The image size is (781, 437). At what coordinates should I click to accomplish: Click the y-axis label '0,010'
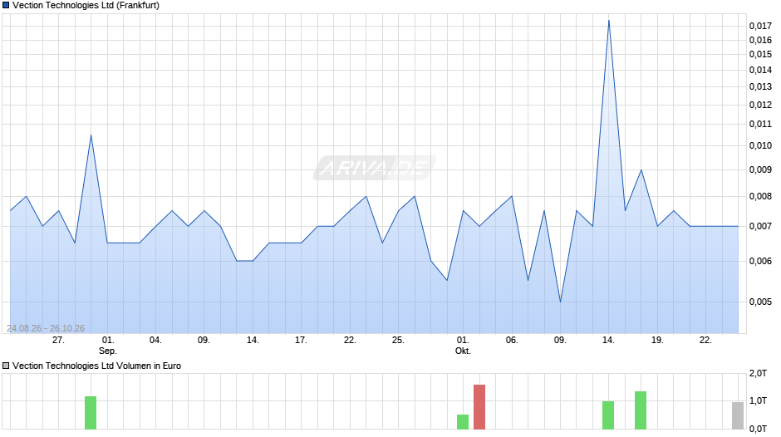[760, 145]
